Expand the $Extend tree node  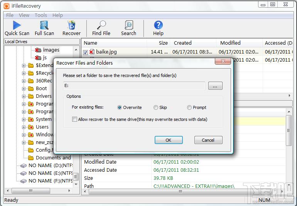pyautogui.click(x=24, y=65)
